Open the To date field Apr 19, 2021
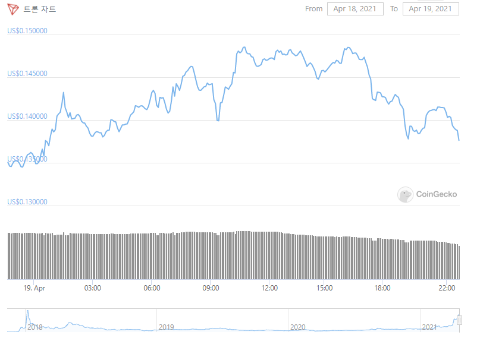Viewport: 480px width, 341px height. point(431,9)
